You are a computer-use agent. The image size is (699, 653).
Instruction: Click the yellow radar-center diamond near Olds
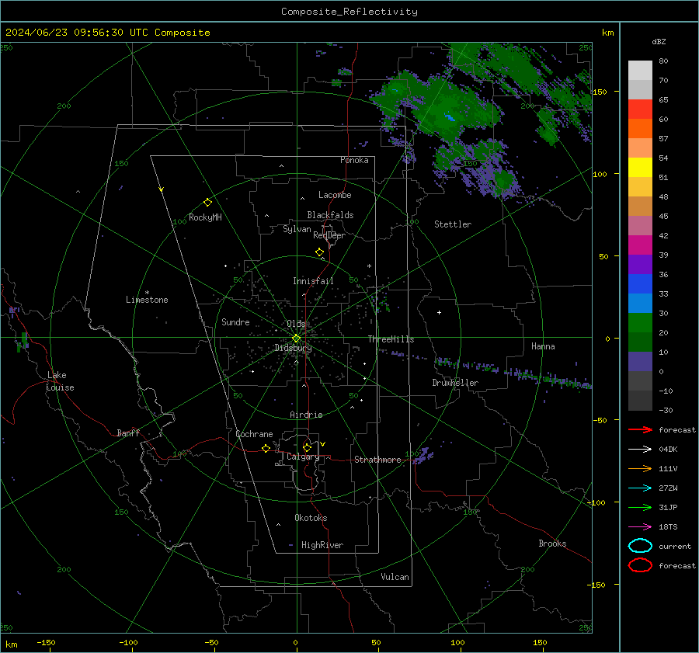point(296,339)
